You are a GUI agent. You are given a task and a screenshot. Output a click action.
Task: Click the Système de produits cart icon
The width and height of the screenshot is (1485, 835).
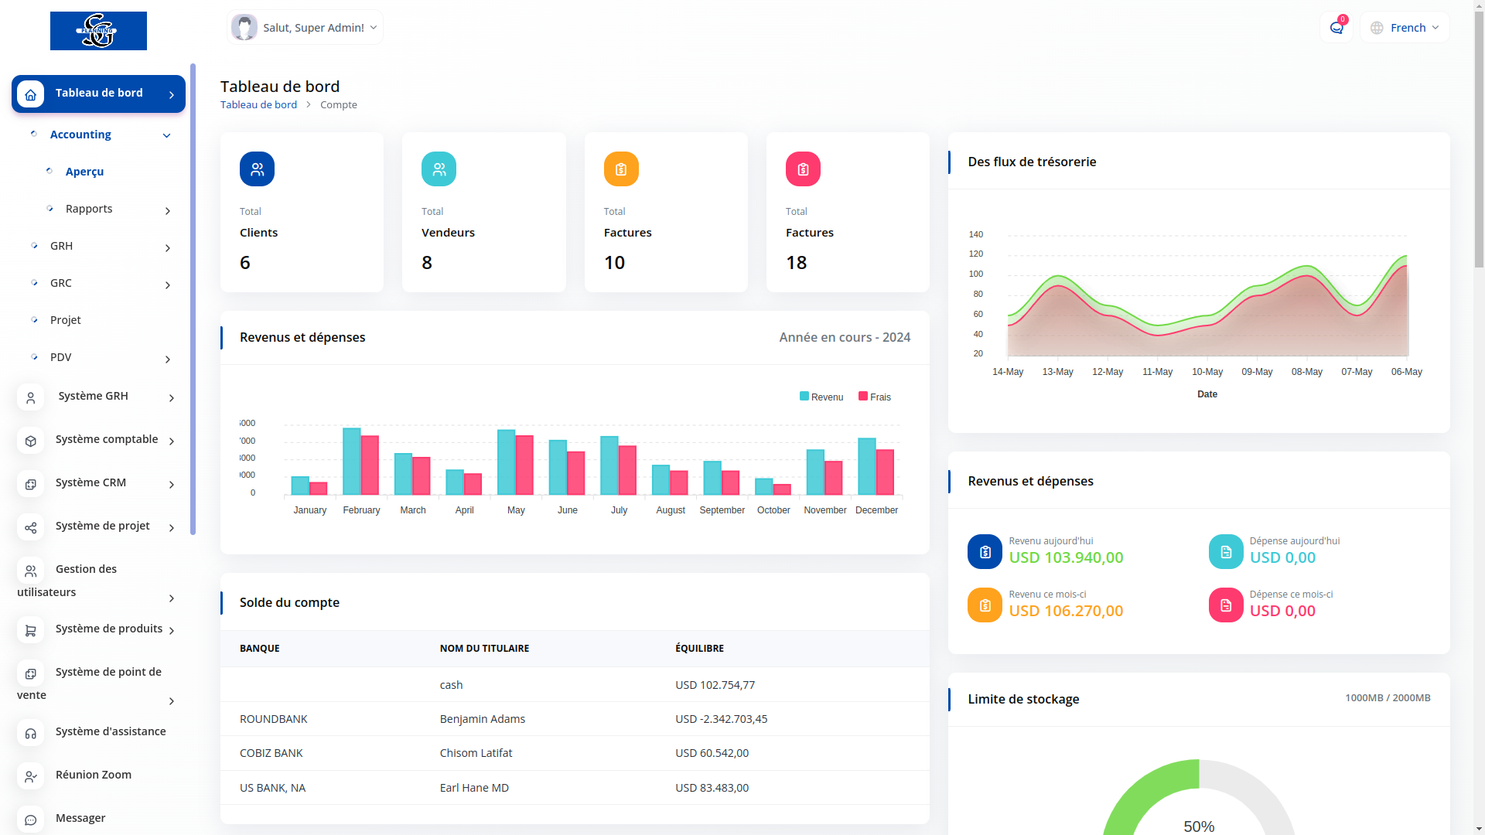click(30, 630)
